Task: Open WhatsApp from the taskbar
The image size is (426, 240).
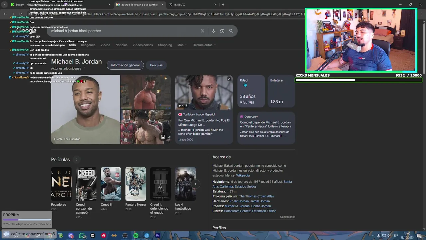Action: coord(82,236)
